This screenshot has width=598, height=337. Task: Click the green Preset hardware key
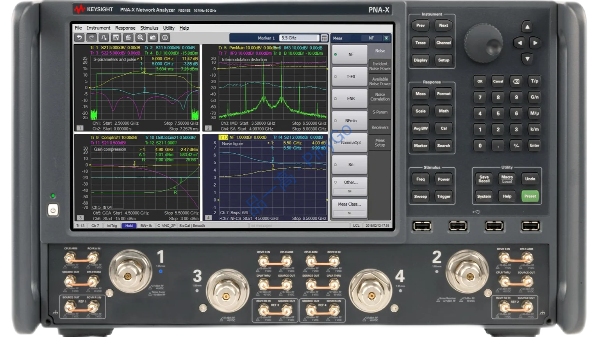coord(530,196)
